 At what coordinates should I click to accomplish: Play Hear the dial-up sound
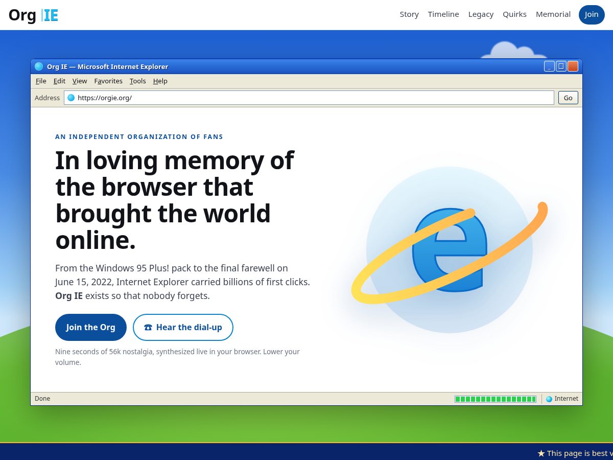[x=183, y=327]
